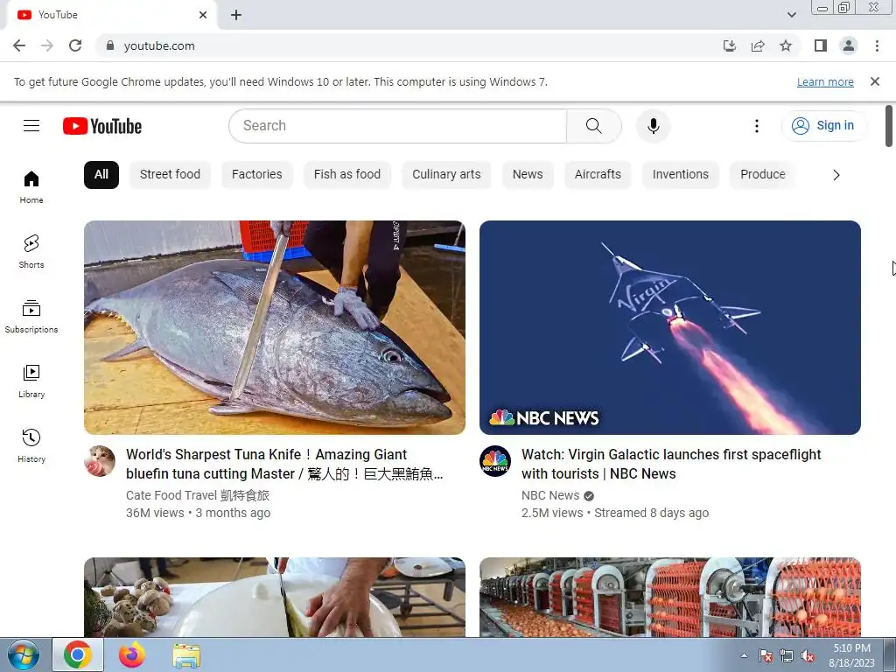
Task: Click the tuna cutting video thumbnail
Action: click(x=274, y=327)
